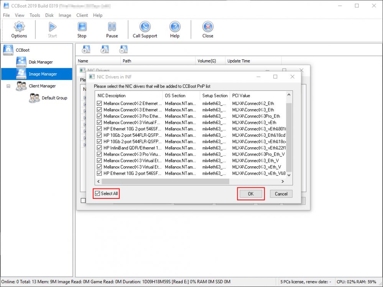Click the driver list scroll right arrow

click(x=283, y=181)
